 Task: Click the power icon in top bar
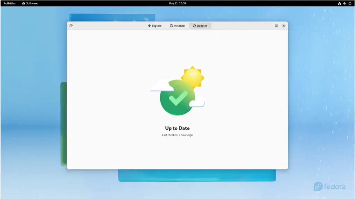coord(350,3)
